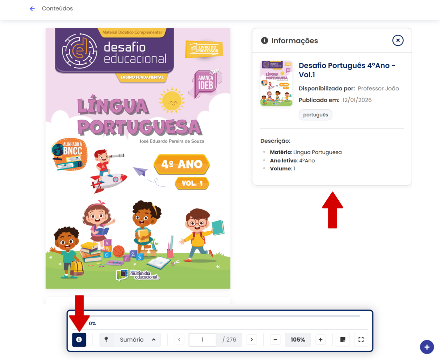Click the Desafio Português 4ºAno title
The image size is (440, 360).
tap(347, 70)
